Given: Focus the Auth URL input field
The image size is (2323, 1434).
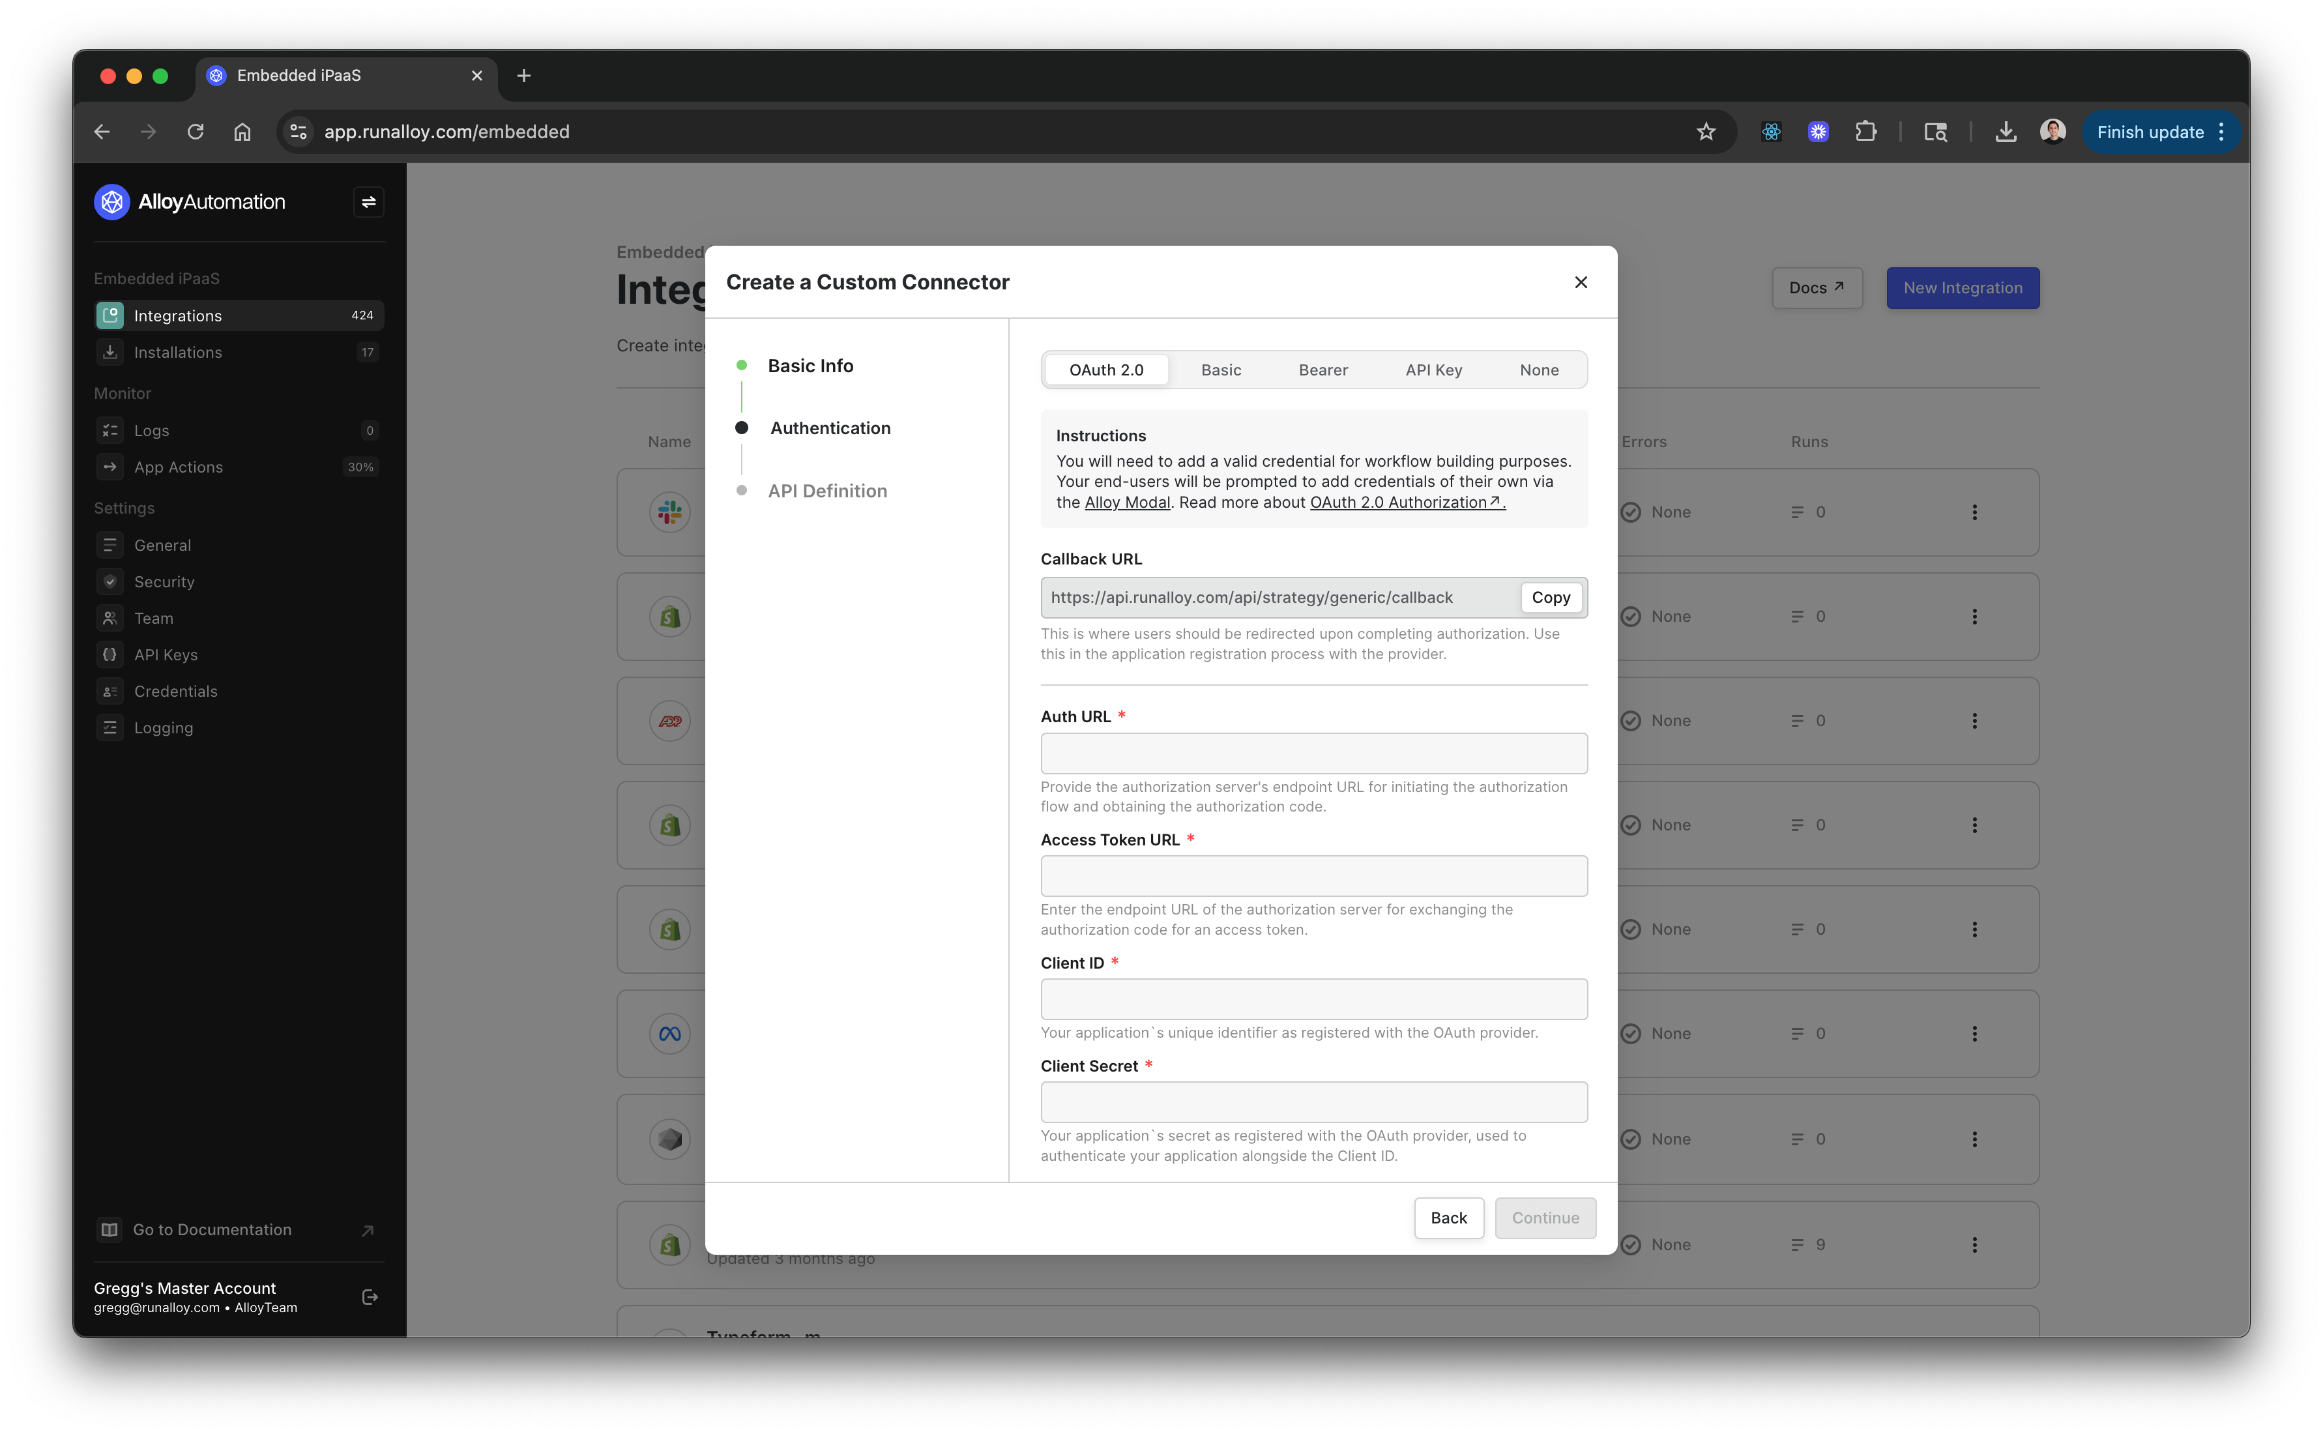Looking at the screenshot, I should (x=1313, y=753).
